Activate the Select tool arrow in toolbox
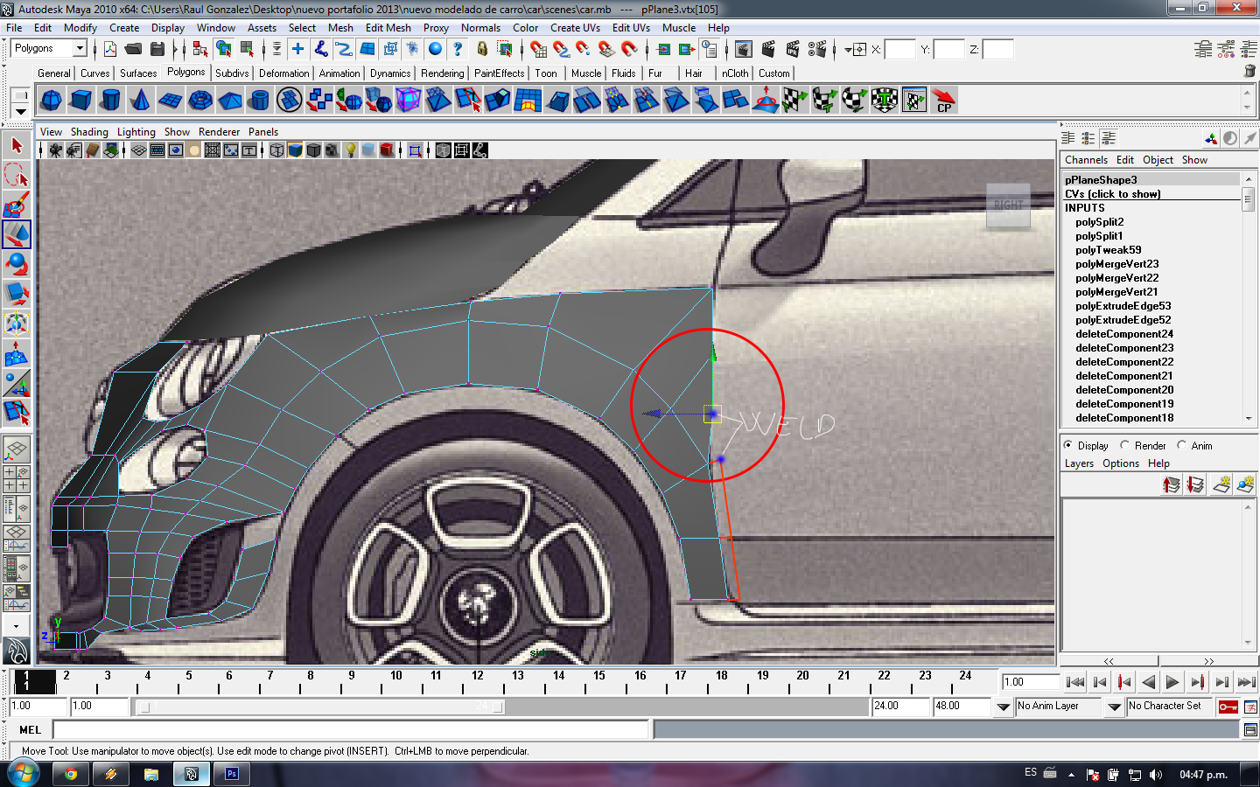 tap(17, 145)
